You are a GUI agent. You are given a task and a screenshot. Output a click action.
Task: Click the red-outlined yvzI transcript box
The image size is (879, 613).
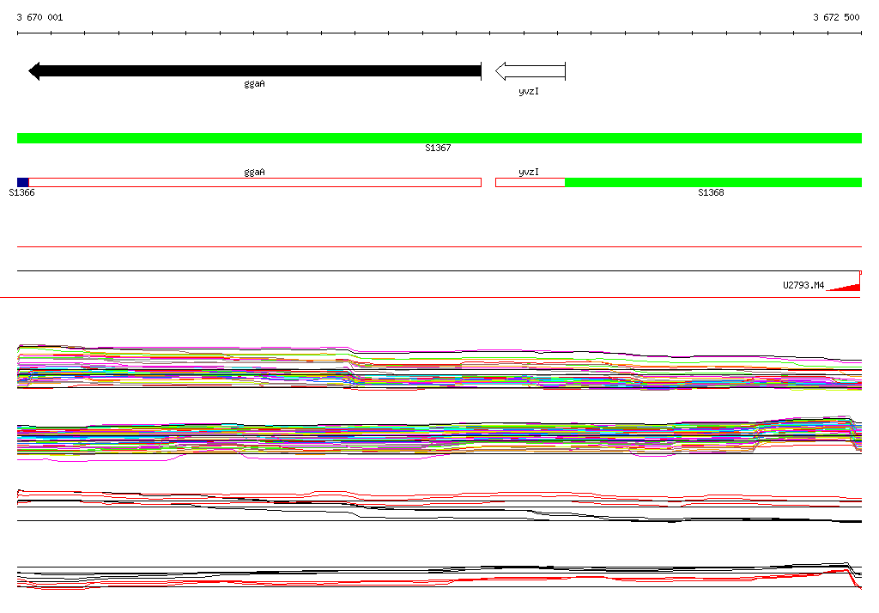[x=530, y=182]
